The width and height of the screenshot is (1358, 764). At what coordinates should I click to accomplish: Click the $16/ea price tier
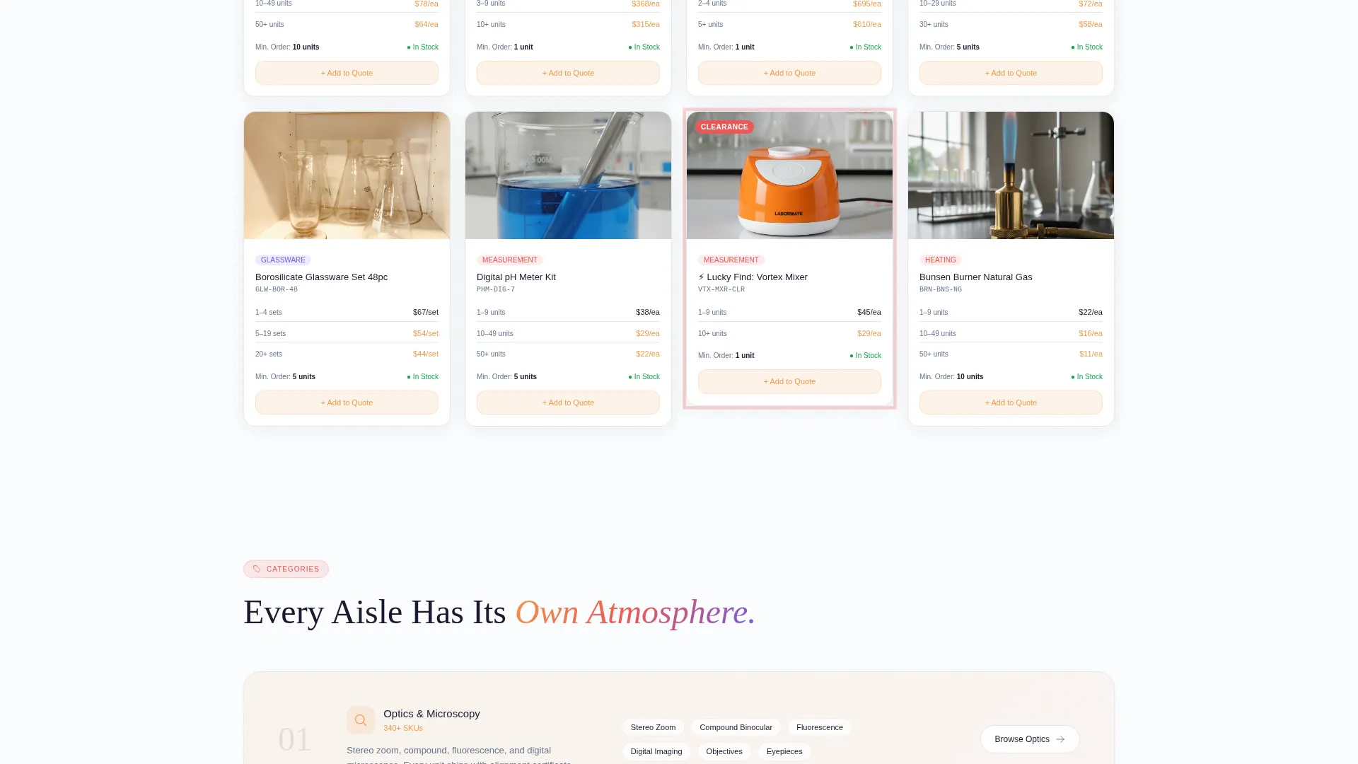click(1091, 333)
